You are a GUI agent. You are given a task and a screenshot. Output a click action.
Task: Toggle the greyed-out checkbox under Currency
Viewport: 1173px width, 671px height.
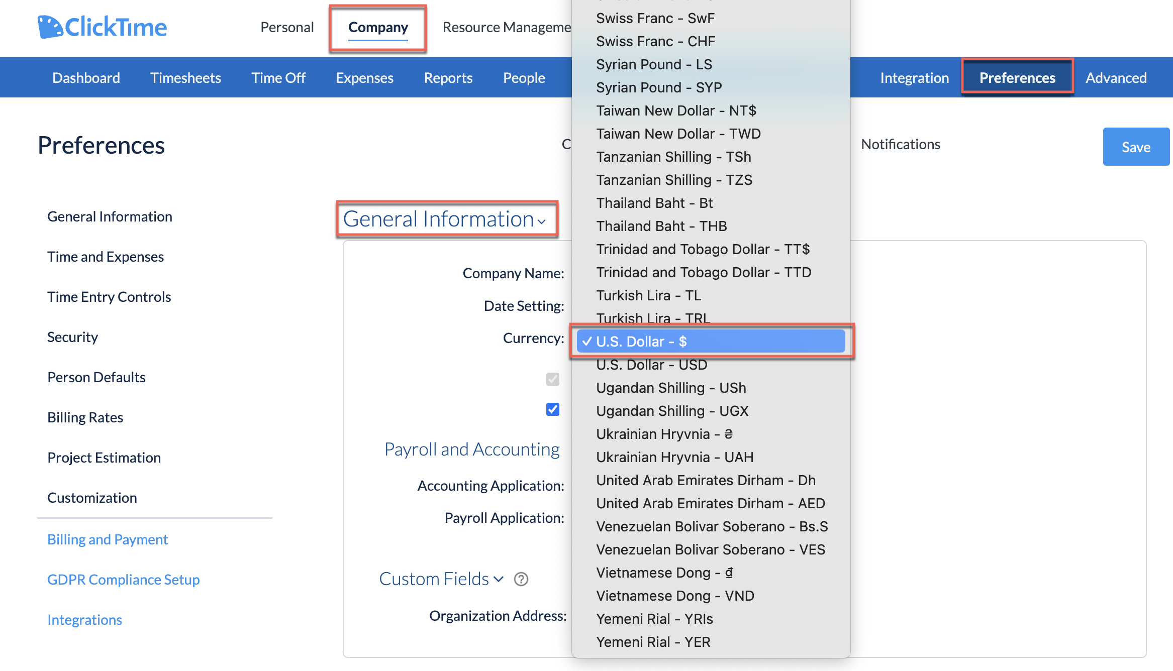[x=553, y=379]
